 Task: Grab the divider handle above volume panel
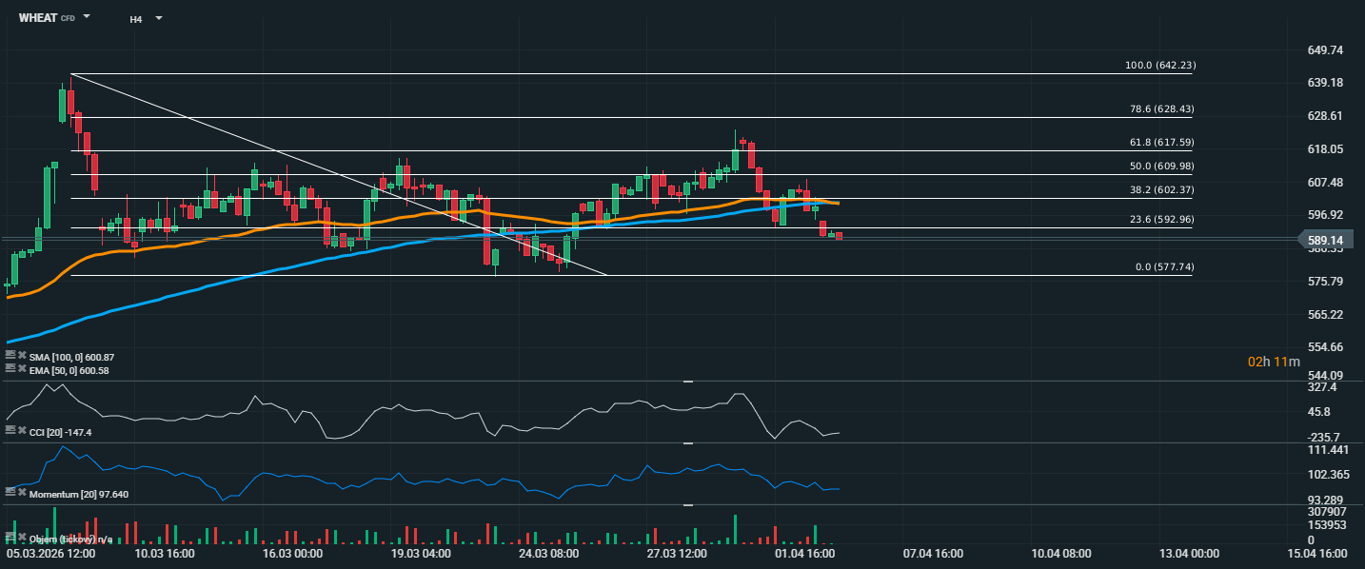click(688, 505)
